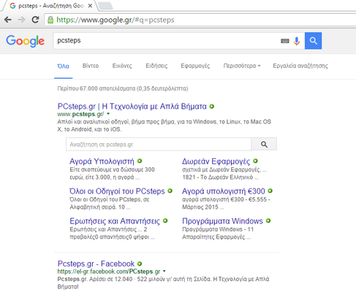Open the on-screen keyboard icon

tap(285, 41)
